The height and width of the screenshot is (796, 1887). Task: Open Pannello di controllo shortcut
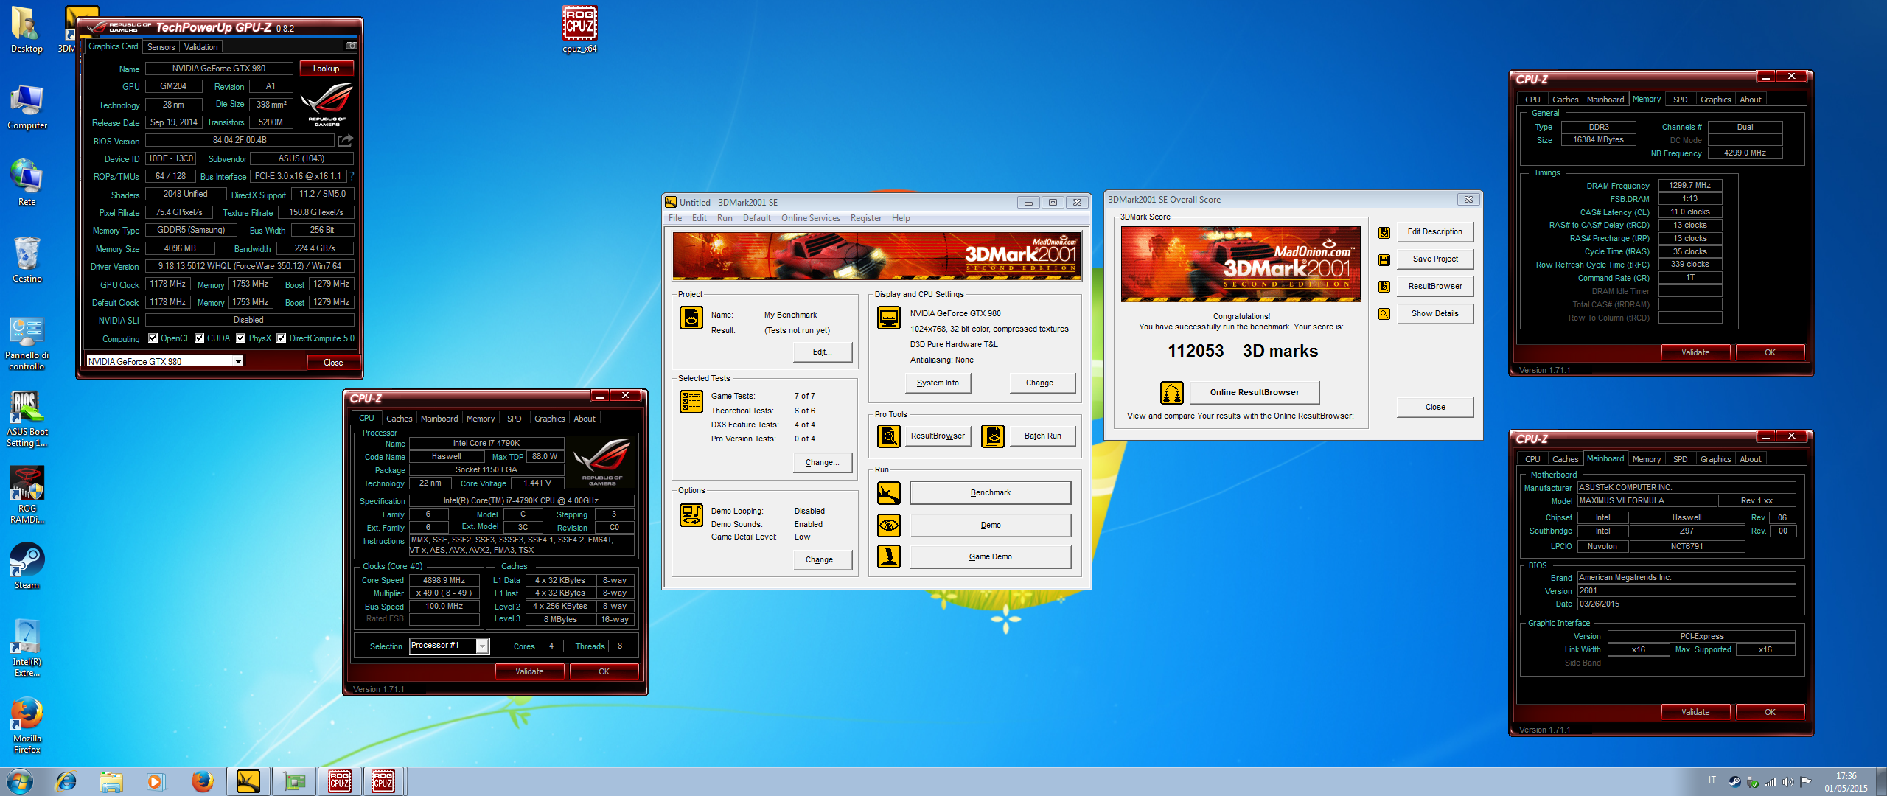pyautogui.click(x=27, y=344)
